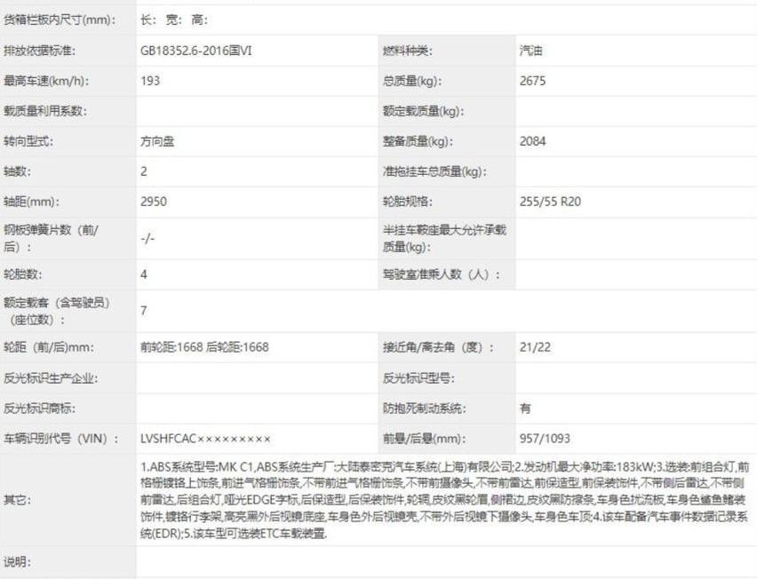Click the 载质量利用系数 label
The image size is (757, 579).
point(45,111)
